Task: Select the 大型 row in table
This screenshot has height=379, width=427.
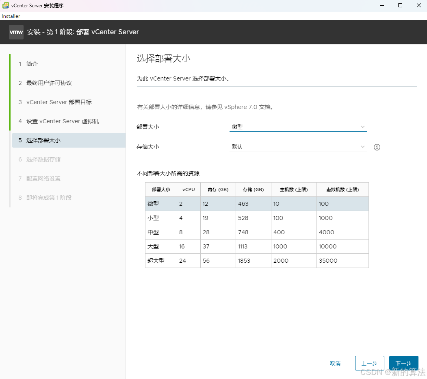Action: 257,246
